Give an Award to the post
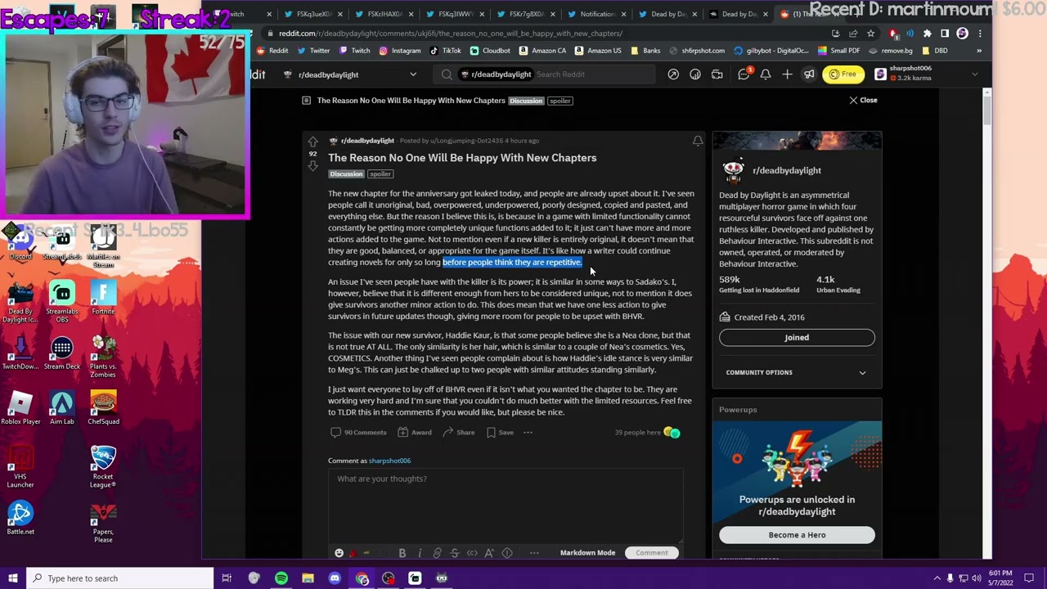The image size is (1047, 589). tap(415, 433)
